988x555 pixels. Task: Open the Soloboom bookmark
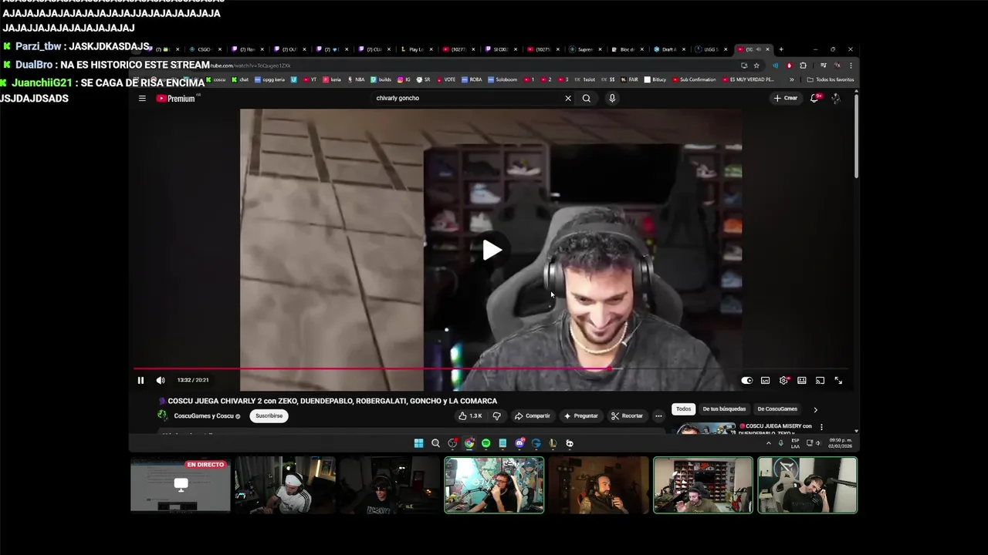(x=502, y=79)
